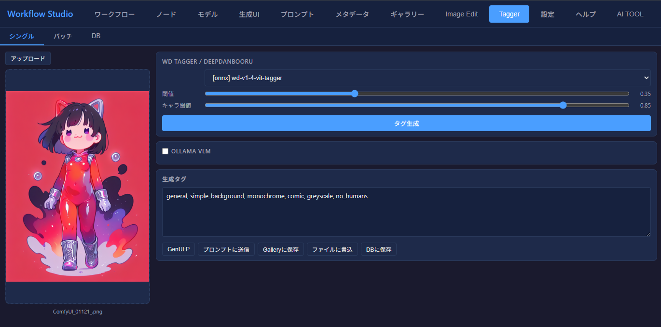The image size is (661, 327).
Task: Select the シングル sub-tab
Action: 22,36
